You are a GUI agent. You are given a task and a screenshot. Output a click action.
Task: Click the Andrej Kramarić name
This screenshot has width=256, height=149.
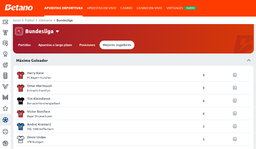pyautogui.click(x=39, y=124)
